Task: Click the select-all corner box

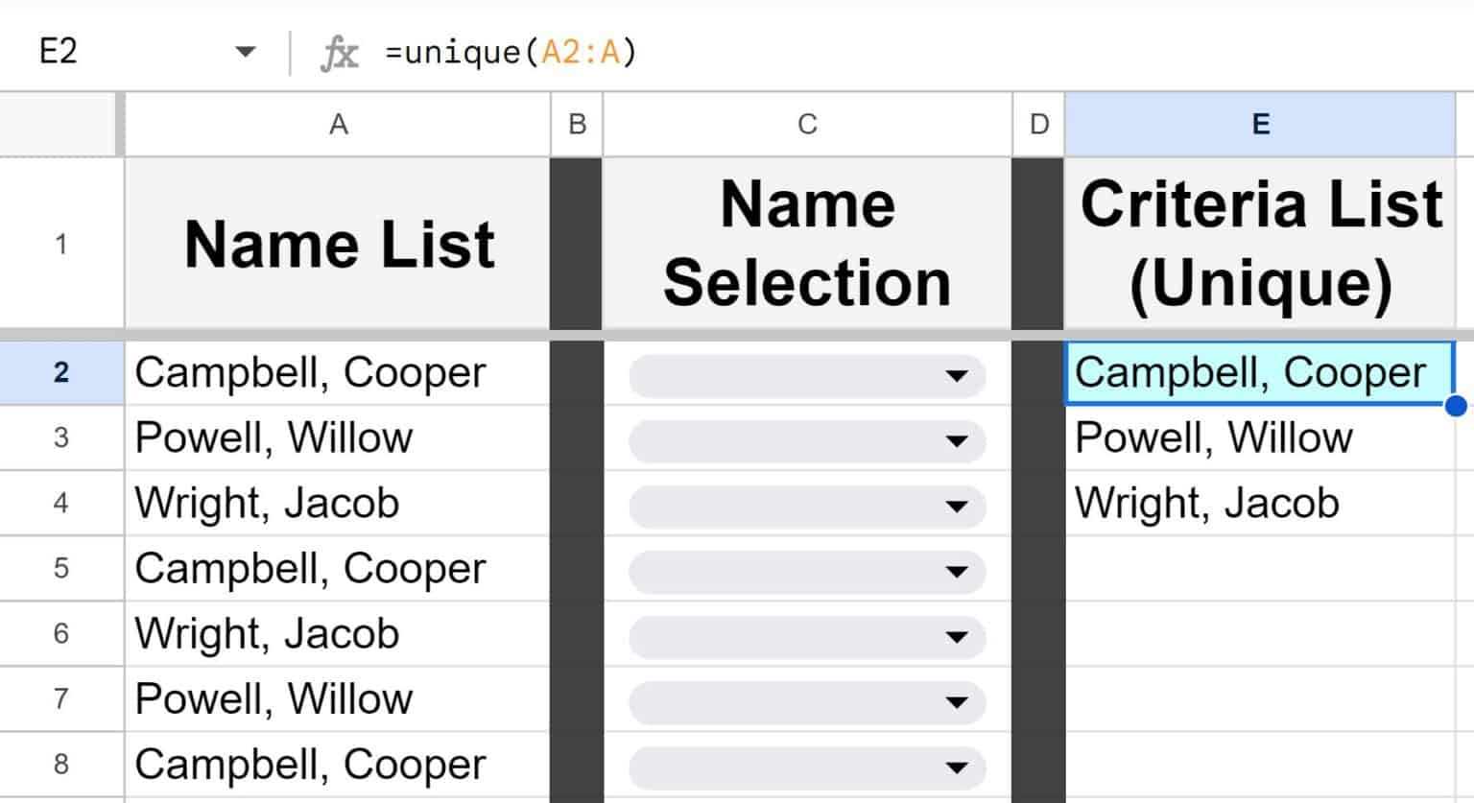Action: 60,125
